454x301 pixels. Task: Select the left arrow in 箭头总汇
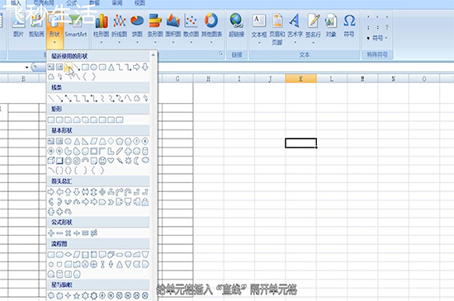pyautogui.click(x=59, y=192)
